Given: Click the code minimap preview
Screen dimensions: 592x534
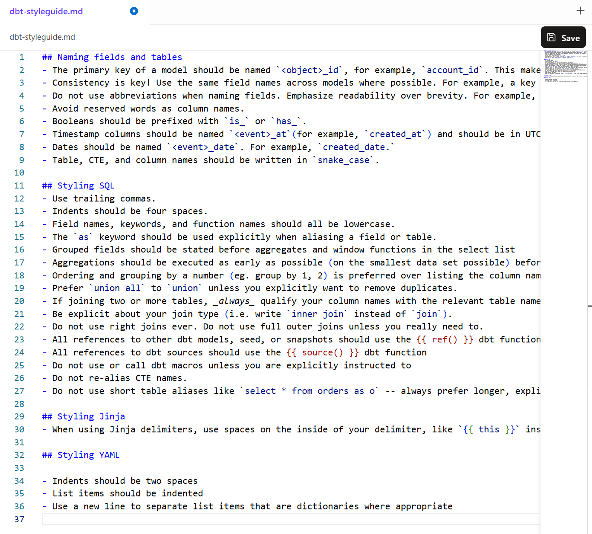Looking at the screenshot, I should (565, 66).
